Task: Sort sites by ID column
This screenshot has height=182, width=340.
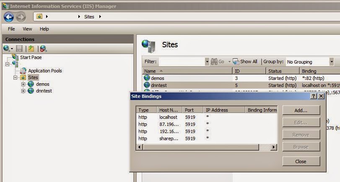Action: [249, 71]
